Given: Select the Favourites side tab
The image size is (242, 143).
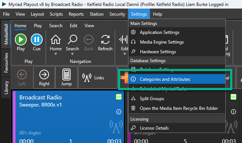Looking at the screenshot, I should 6,63.
